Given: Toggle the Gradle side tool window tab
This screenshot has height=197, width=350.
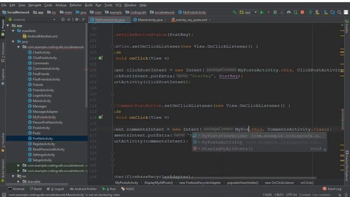Looking at the screenshot, I should click(347, 26).
